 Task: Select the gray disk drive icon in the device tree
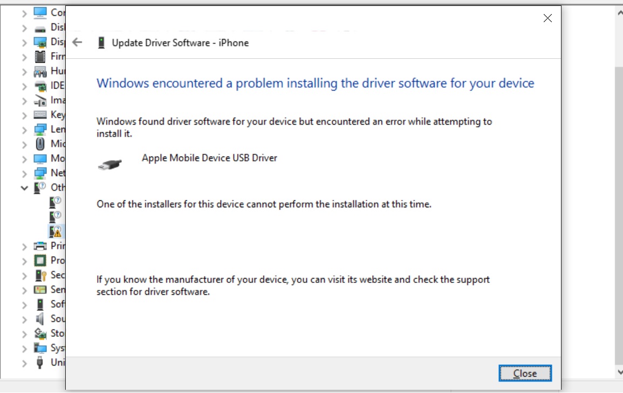pos(40,29)
